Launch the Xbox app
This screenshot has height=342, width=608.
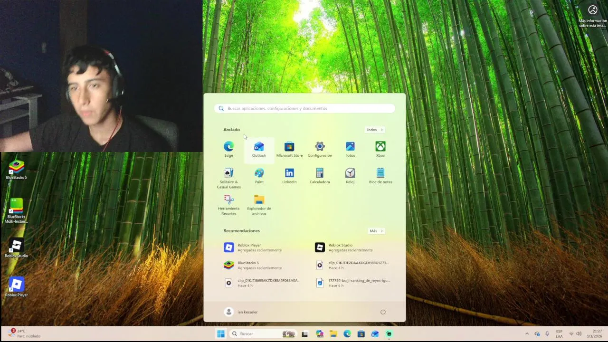pos(380,149)
